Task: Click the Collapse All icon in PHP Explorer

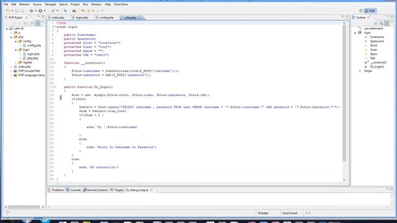Action: tap(32, 24)
